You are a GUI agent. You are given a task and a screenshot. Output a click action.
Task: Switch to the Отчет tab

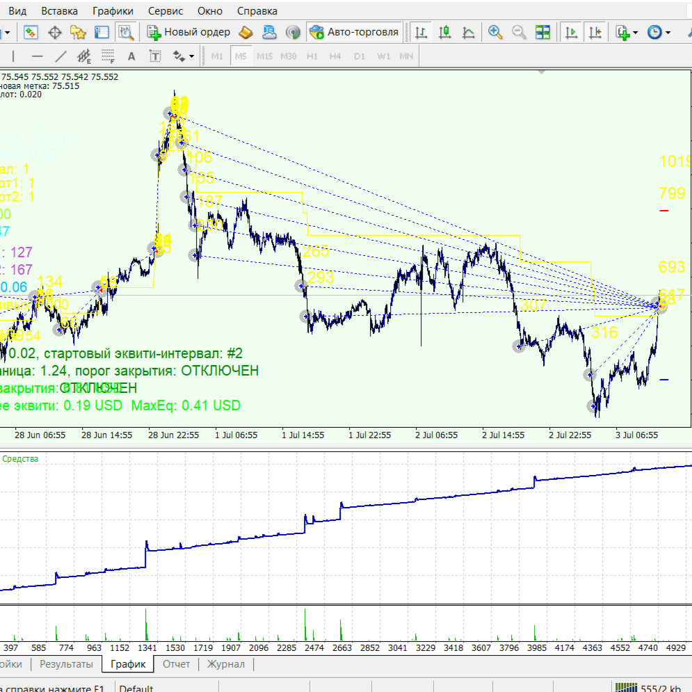coord(176,664)
